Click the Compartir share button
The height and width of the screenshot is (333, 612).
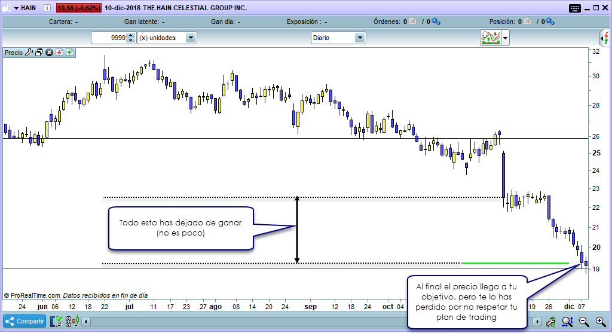click(x=25, y=322)
